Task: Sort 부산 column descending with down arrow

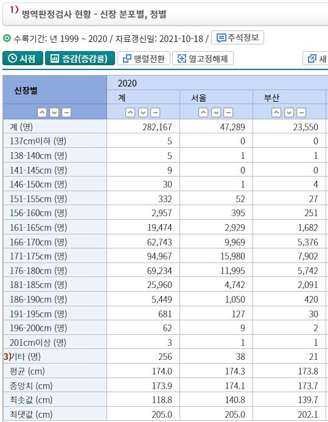Action: pos(289,112)
